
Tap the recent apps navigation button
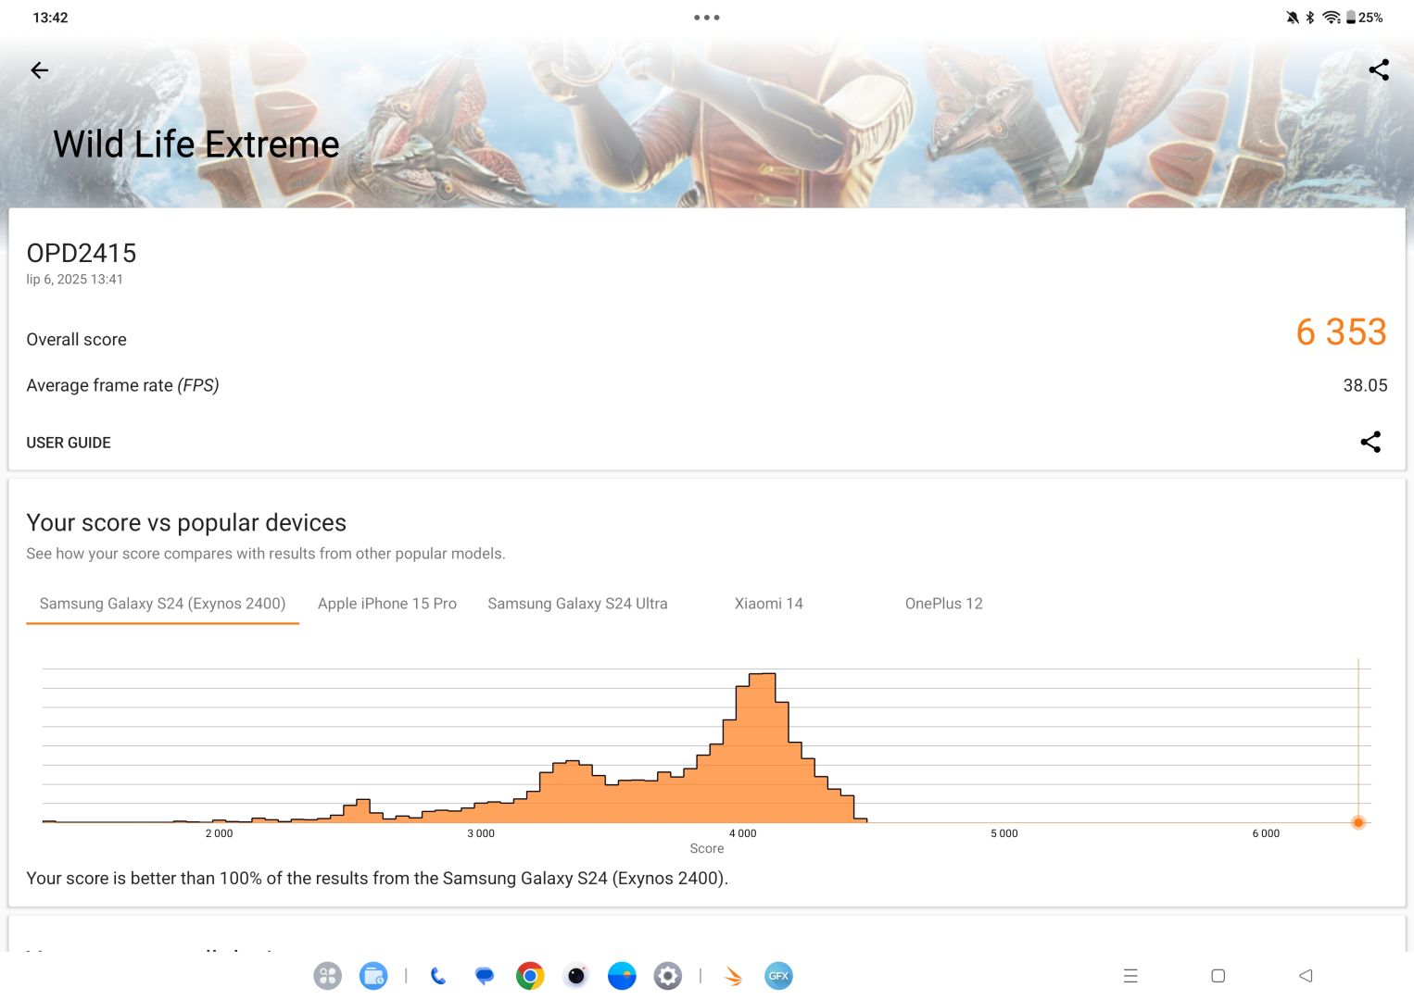(1130, 976)
